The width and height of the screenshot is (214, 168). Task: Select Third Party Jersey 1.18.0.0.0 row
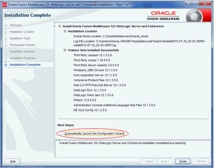[x=91, y=60]
